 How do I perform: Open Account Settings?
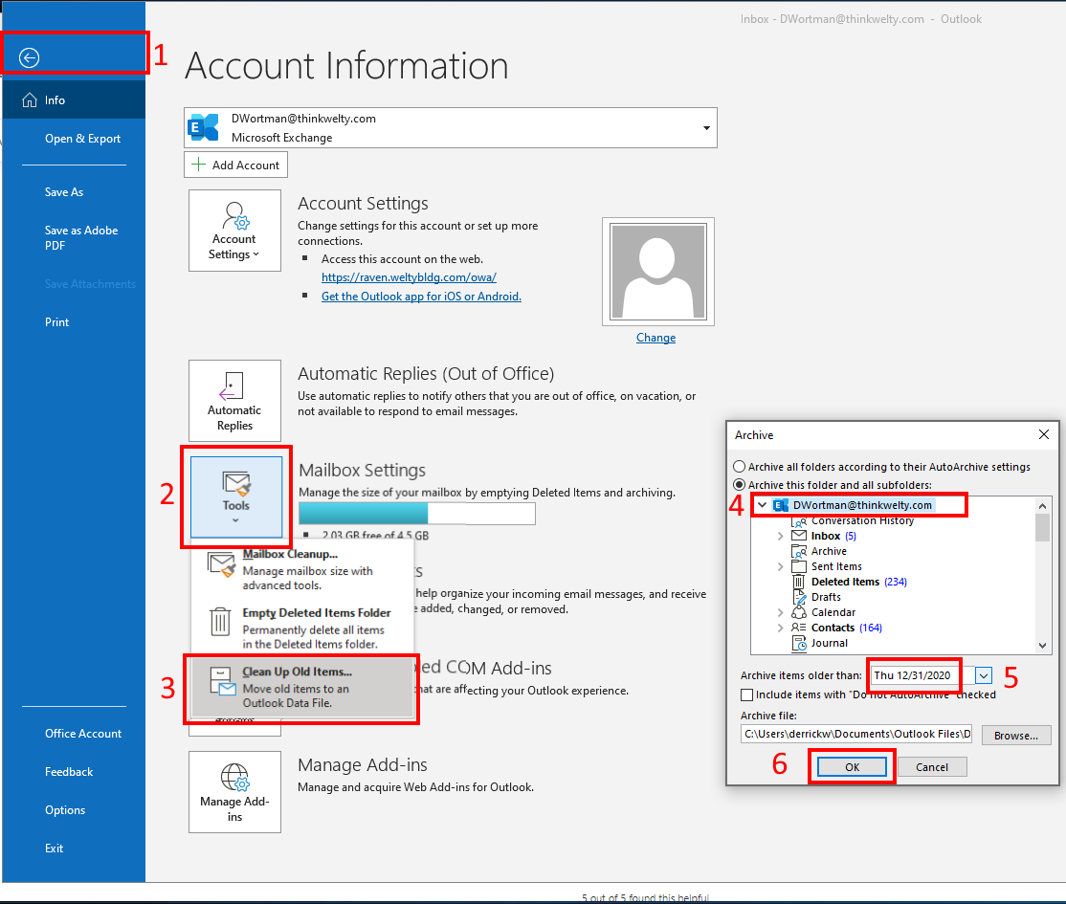tap(234, 230)
